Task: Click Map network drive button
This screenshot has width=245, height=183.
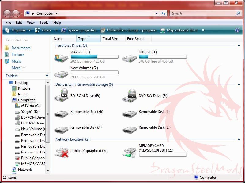Action: [x=182, y=30]
